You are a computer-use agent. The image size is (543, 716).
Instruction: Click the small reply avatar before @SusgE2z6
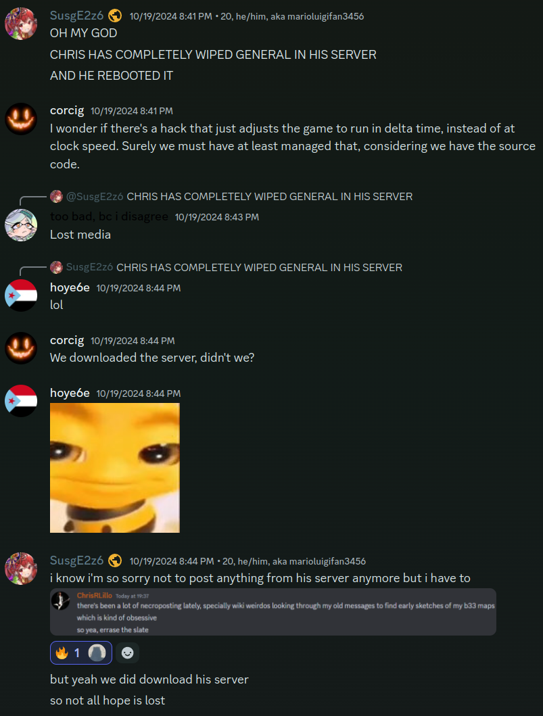56,196
